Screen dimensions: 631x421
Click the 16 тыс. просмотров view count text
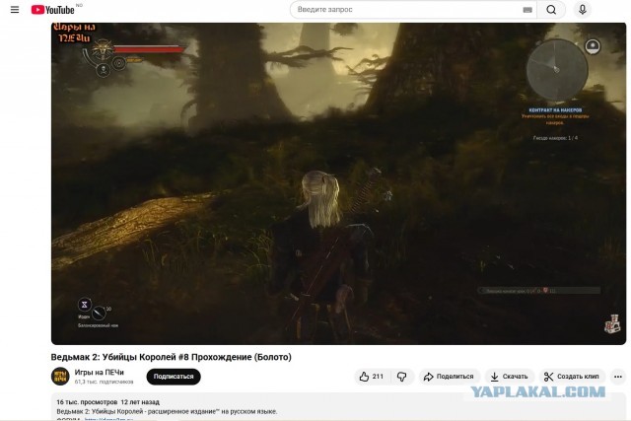87,402
